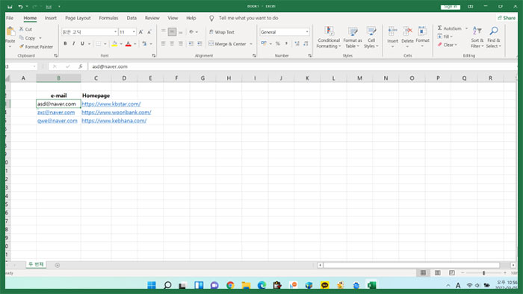Apply the yellow fill color
The image size is (523, 294).
point(114,43)
